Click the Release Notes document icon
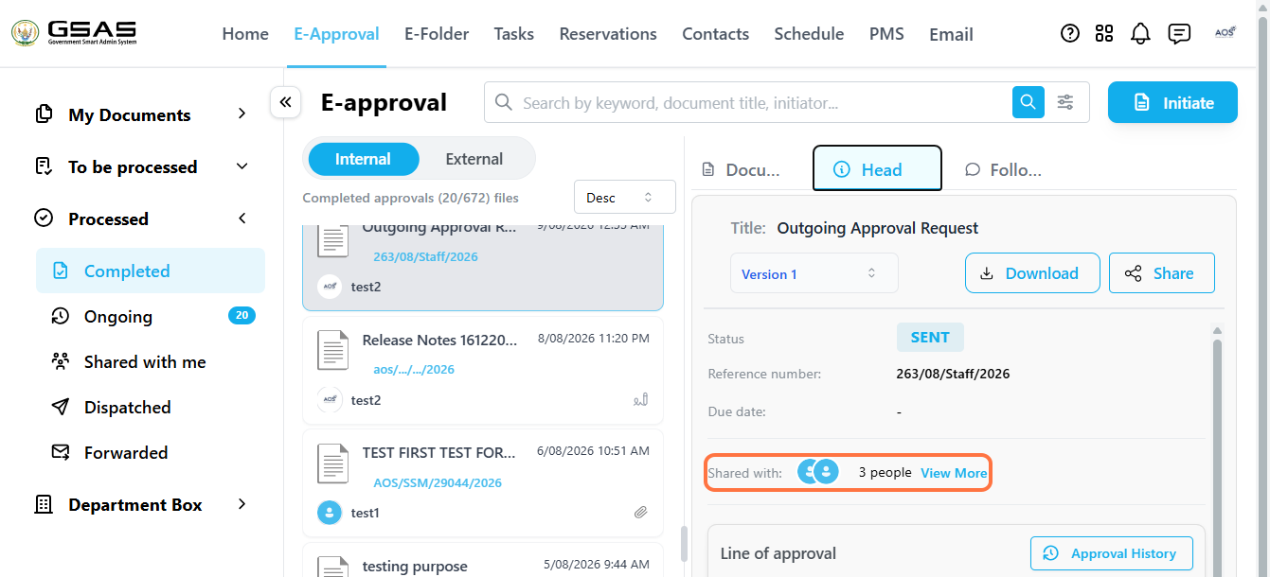This screenshot has height=577, width=1270. point(332,351)
